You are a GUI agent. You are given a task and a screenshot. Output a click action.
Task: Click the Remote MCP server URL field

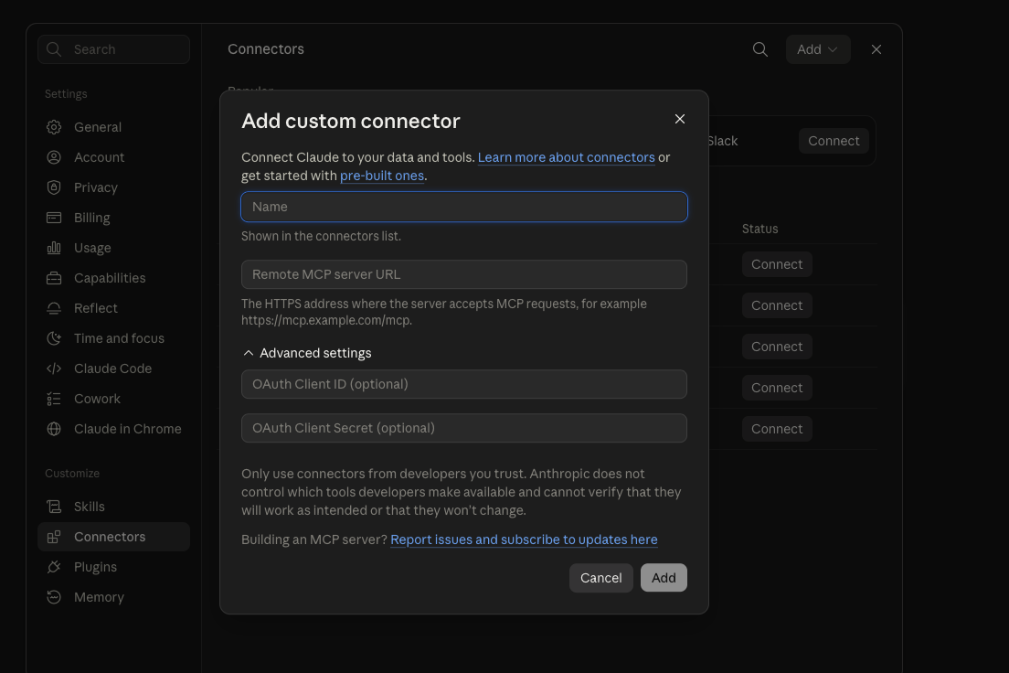tap(464, 274)
